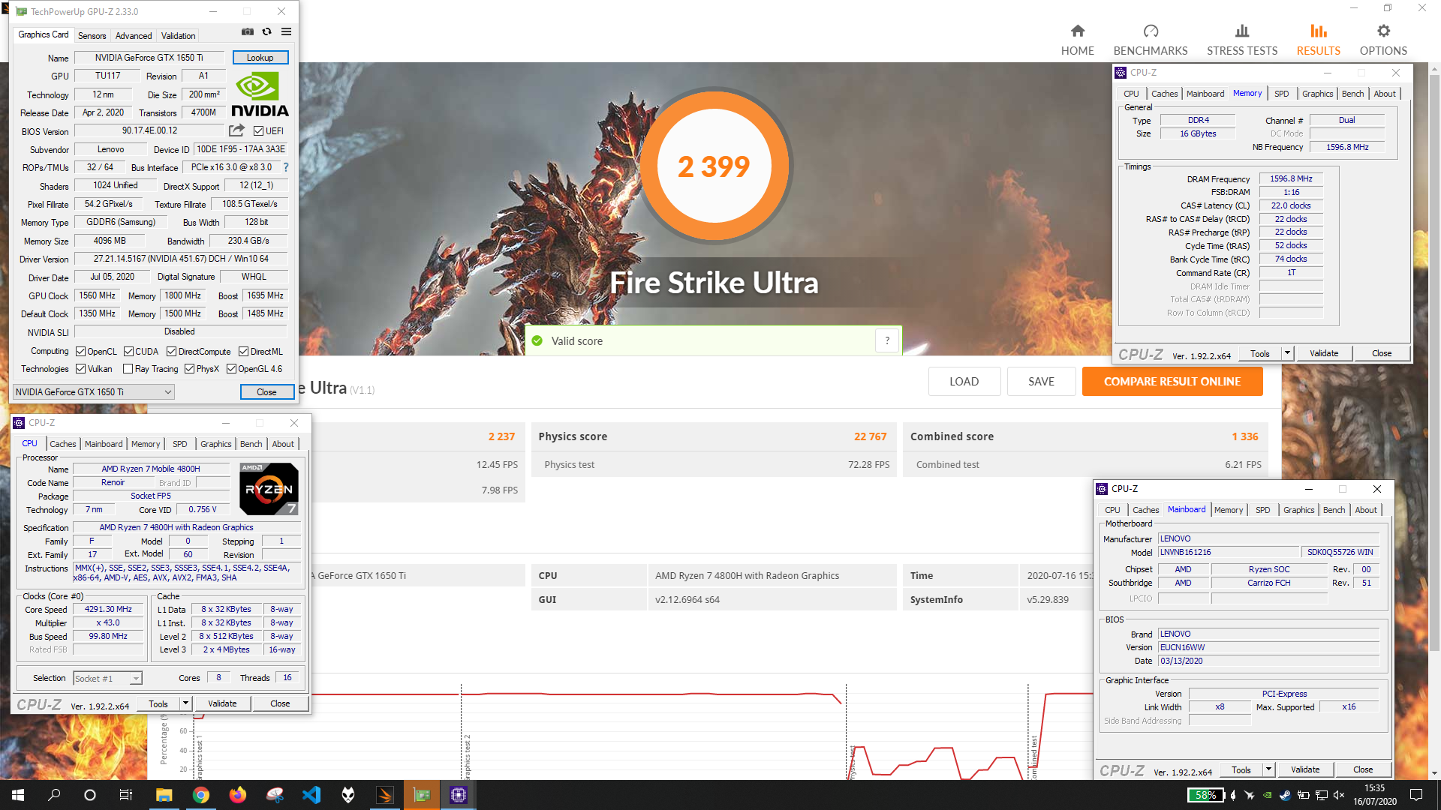Expand Tools arrow in CPU-Z Memory window
Screen dimensions: 1441x810
coord(1287,353)
